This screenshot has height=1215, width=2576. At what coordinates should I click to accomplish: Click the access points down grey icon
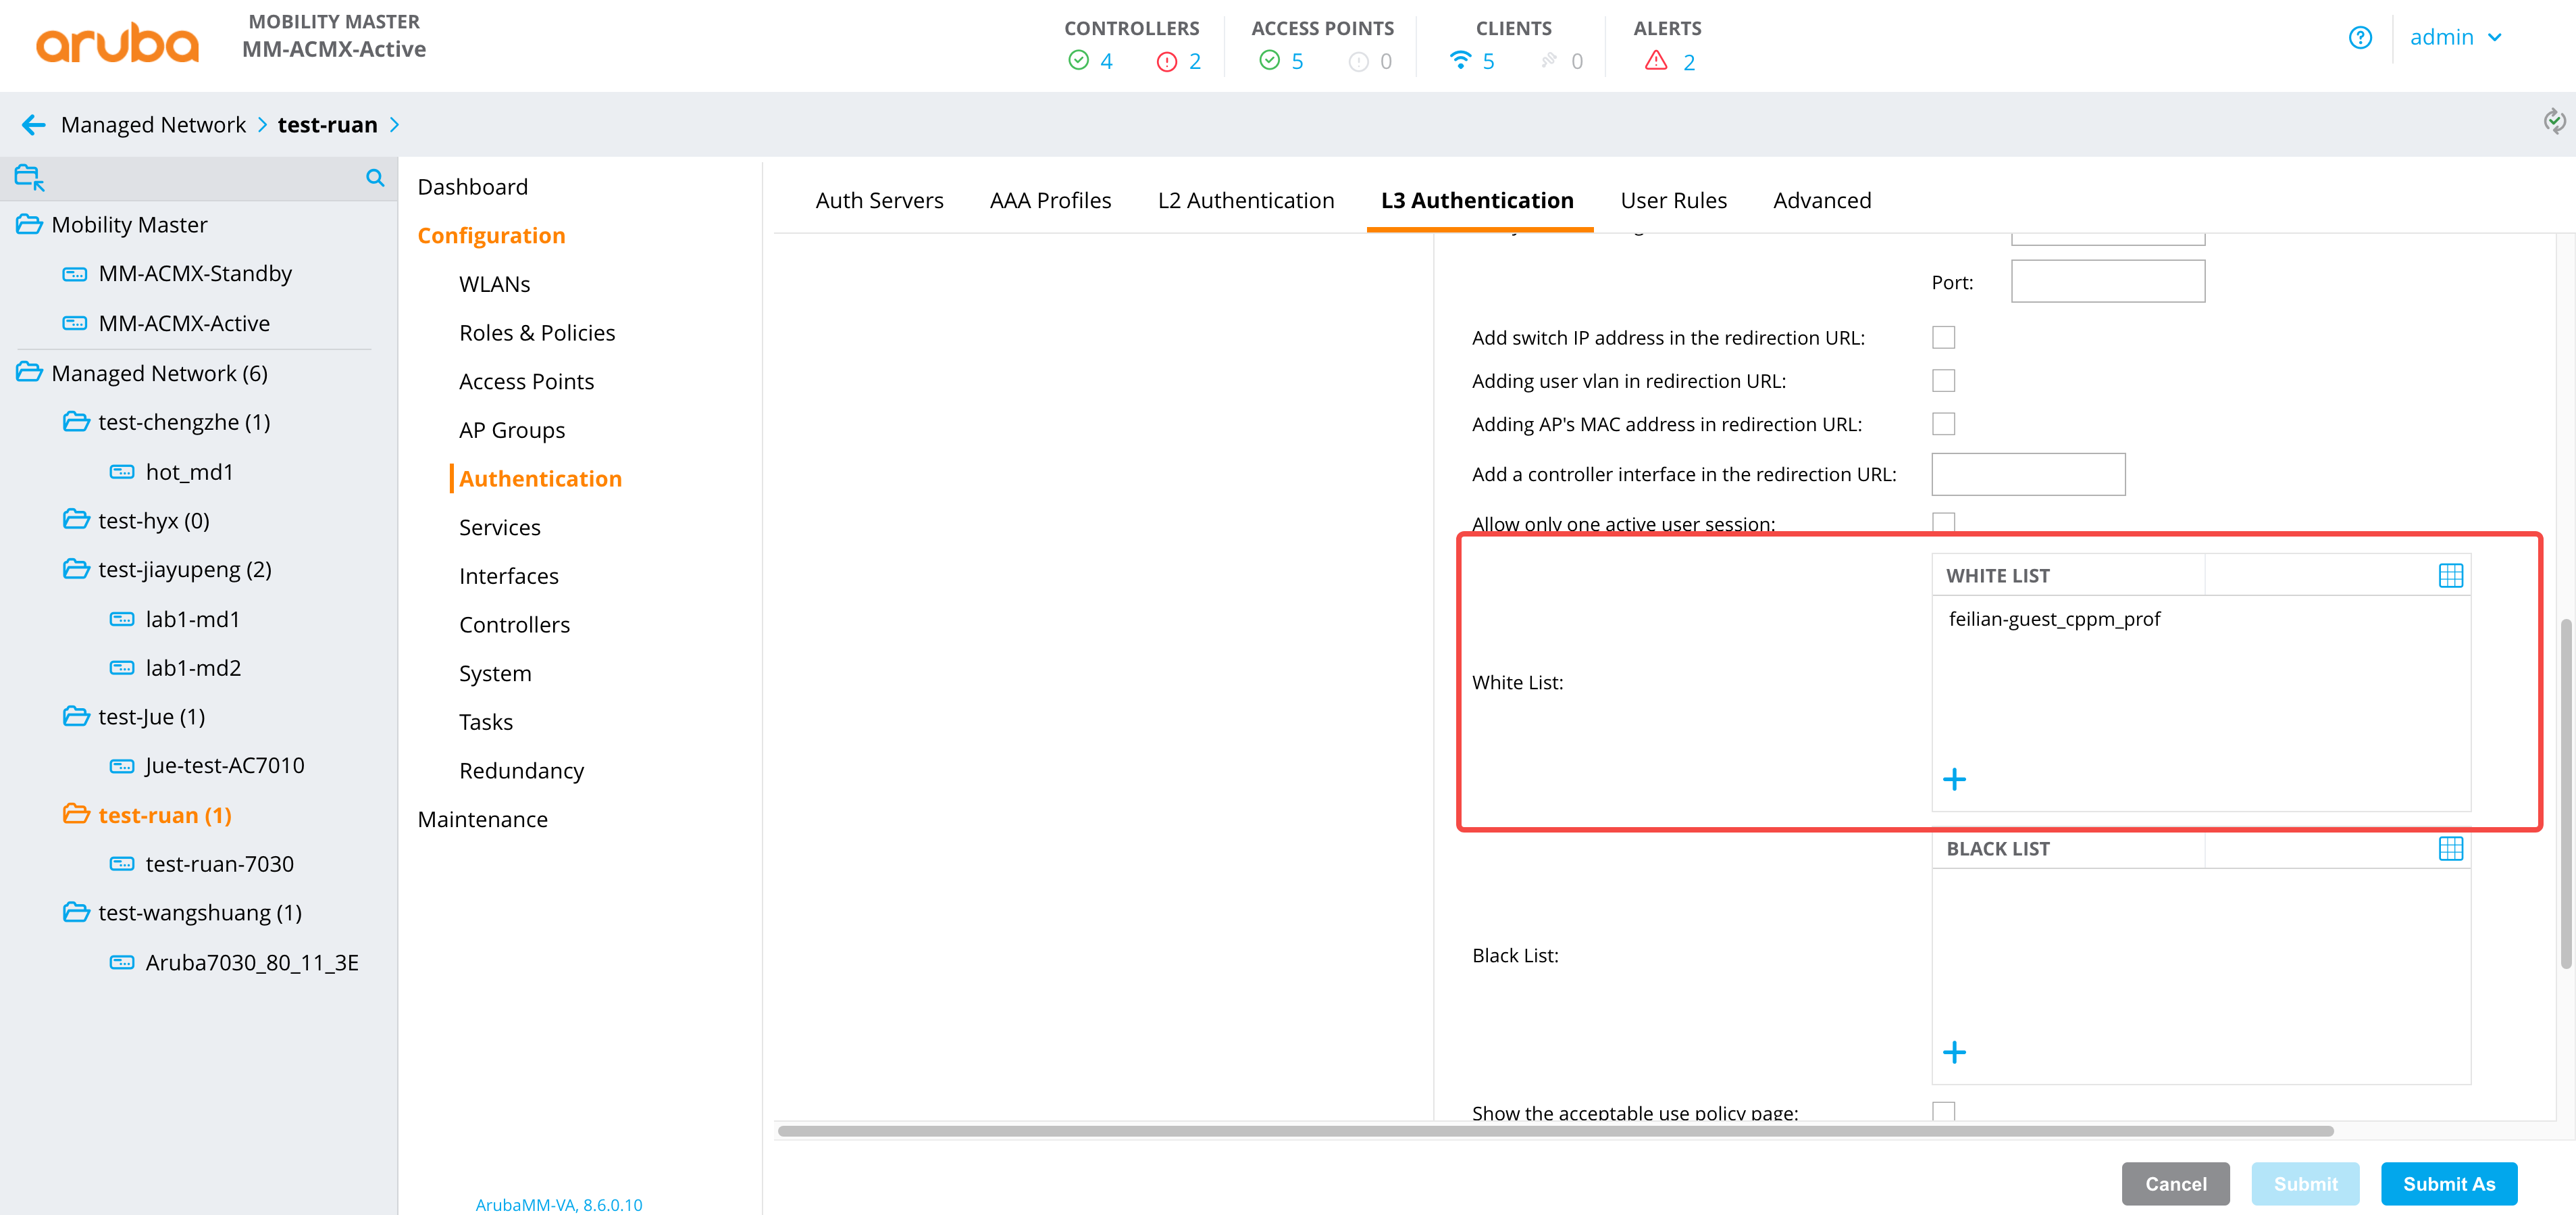(x=1358, y=62)
